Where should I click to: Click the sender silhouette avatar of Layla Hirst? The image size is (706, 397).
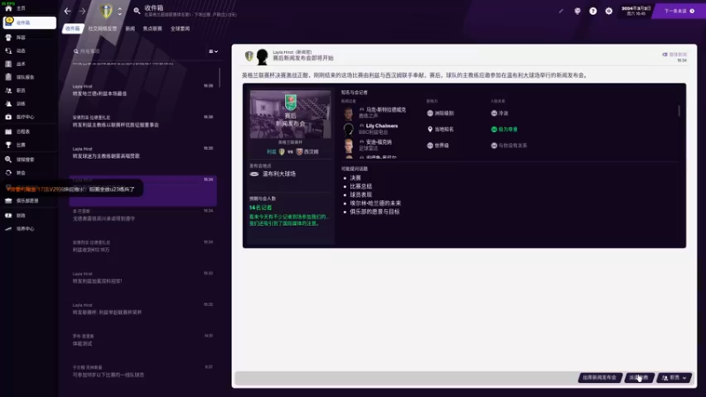(262, 56)
